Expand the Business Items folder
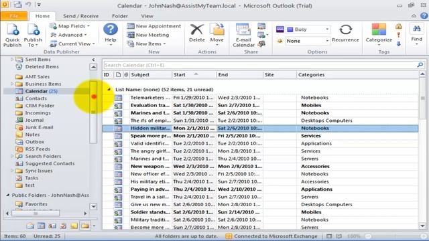The height and width of the screenshot is (241, 429). pos(12,84)
